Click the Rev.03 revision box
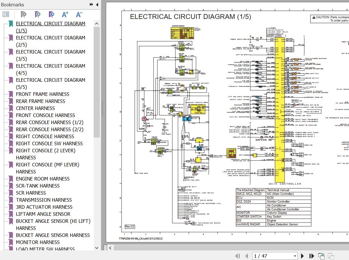Screen dimensions: 349x260 [130, 227]
